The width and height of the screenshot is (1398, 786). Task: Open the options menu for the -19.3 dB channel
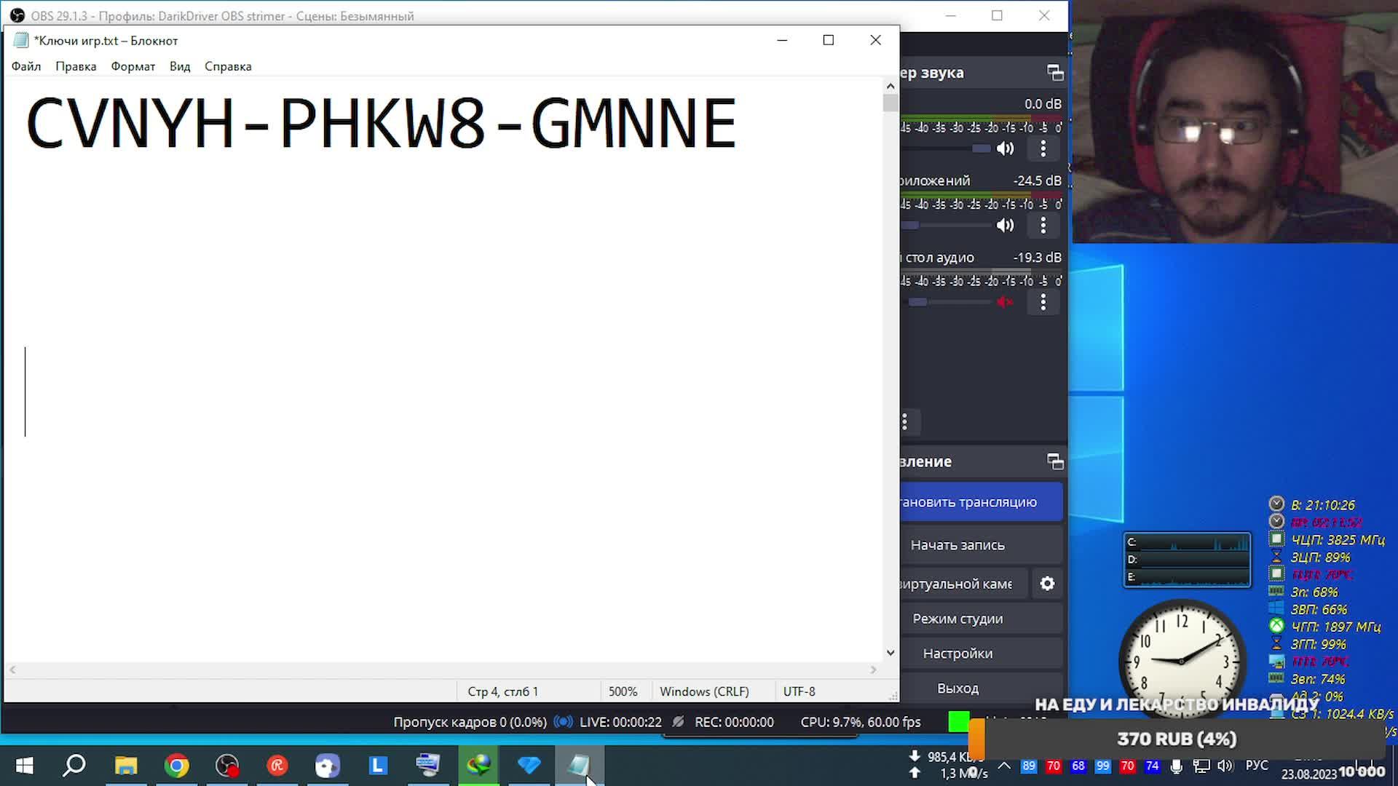1043,301
